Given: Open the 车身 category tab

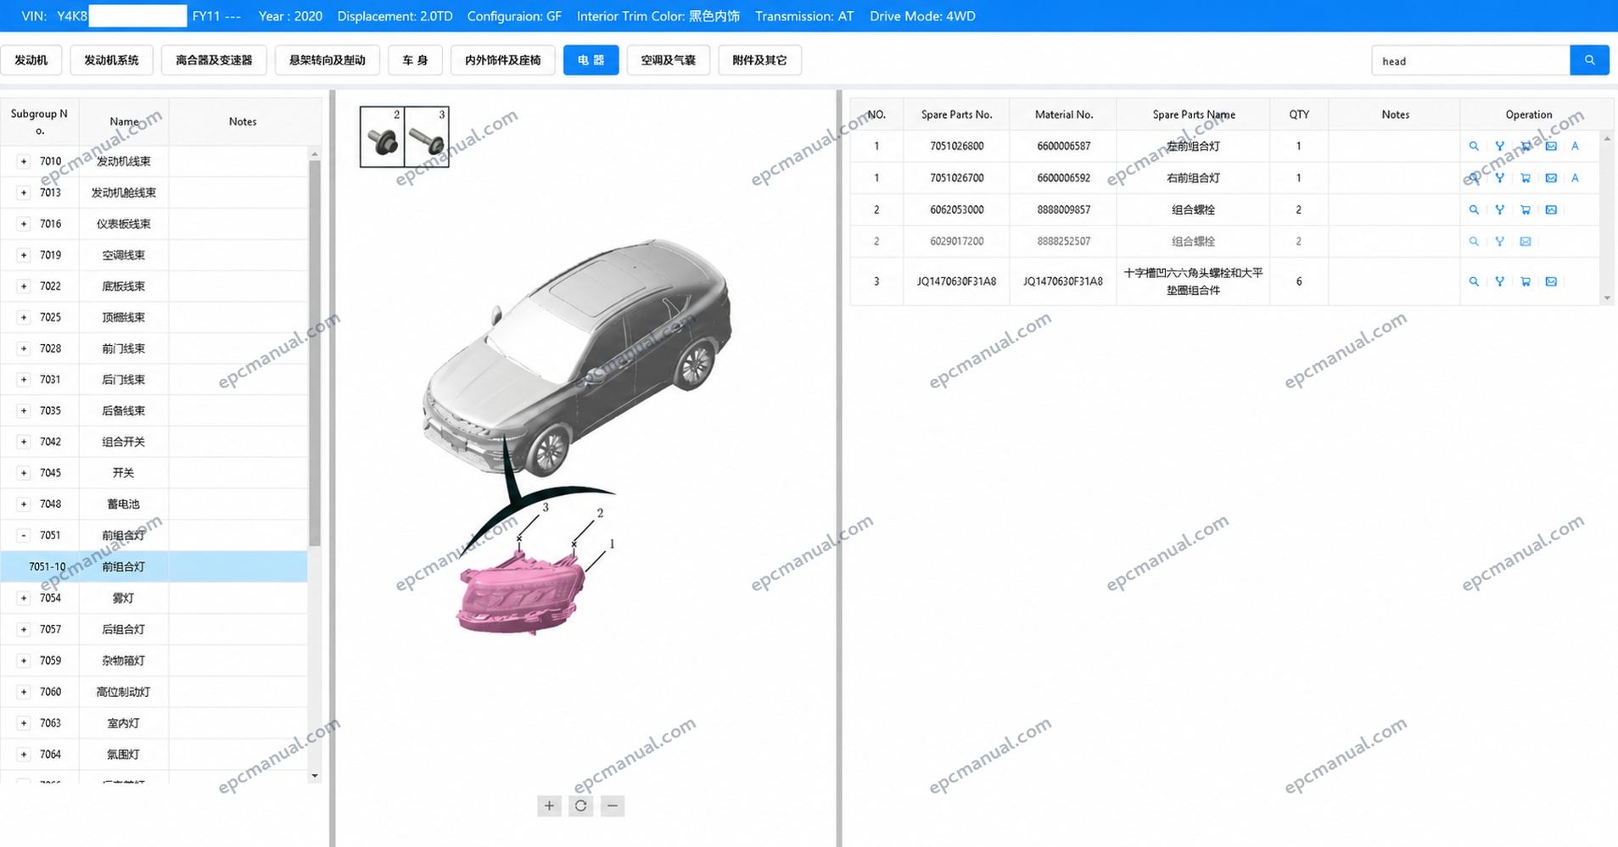Looking at the screenshot, I should click(x=415, y=60).
